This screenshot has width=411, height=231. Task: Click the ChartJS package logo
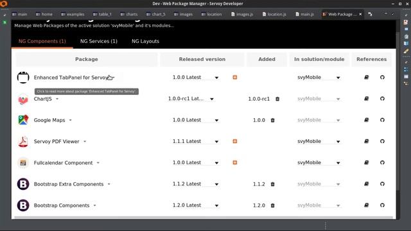pyautogui.click(x=23, y=99)
